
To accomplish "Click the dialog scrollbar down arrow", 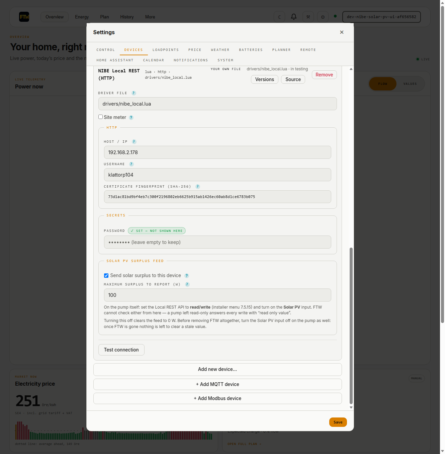I will (351, 407).
